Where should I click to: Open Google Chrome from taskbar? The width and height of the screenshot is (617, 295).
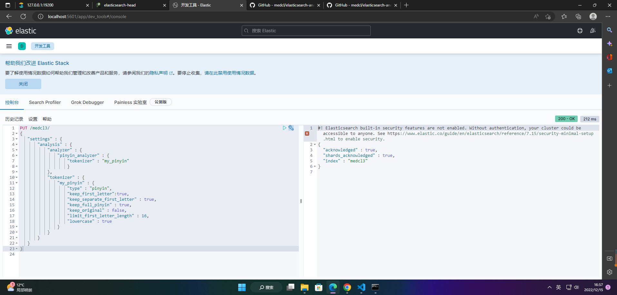click(x=347, y=287)
